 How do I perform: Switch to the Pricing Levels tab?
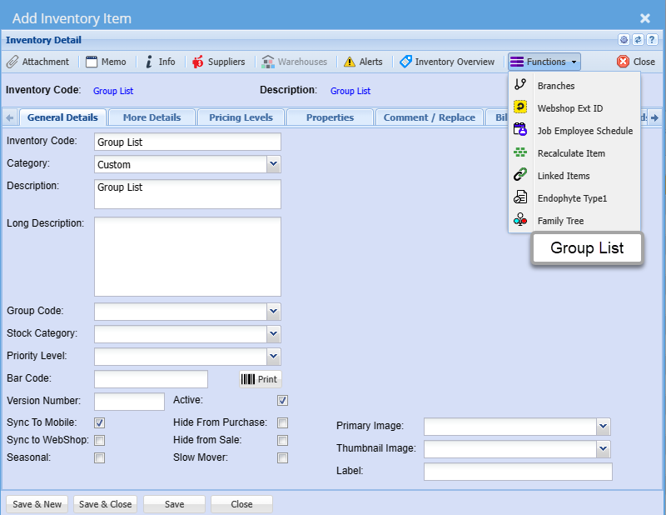pos(241,117)
